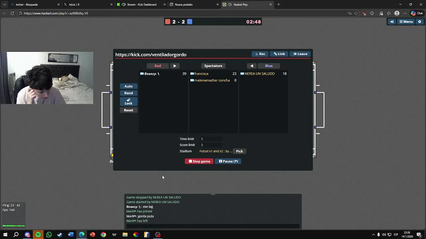Open a new browser tab

tap(279, 4)
